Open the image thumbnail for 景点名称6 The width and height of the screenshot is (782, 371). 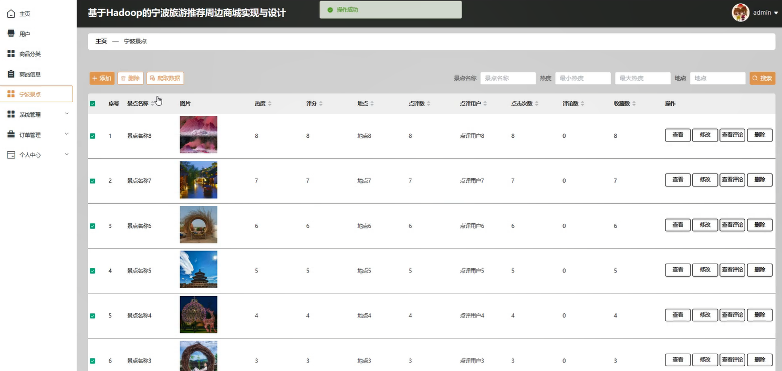pos(199,225)
